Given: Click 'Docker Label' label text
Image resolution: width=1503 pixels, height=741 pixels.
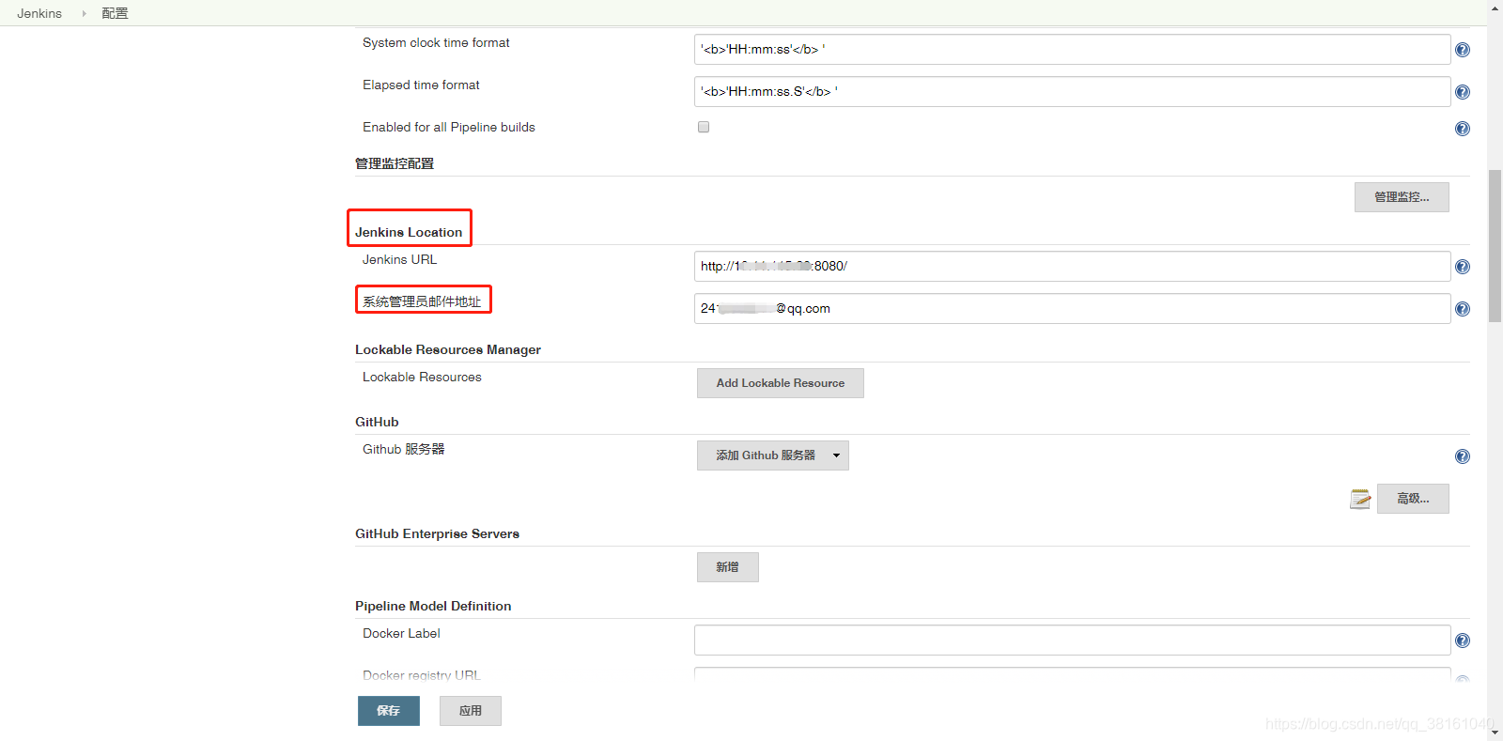Looking at the screenshot, I should (401, 633).
